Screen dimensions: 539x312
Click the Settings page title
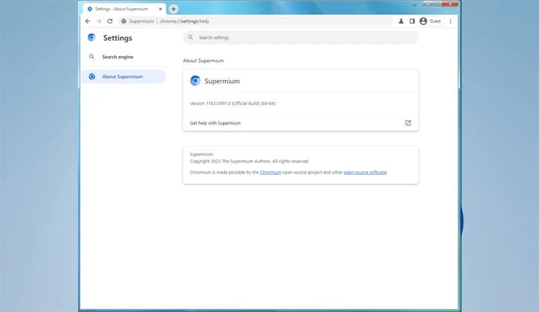117,38
